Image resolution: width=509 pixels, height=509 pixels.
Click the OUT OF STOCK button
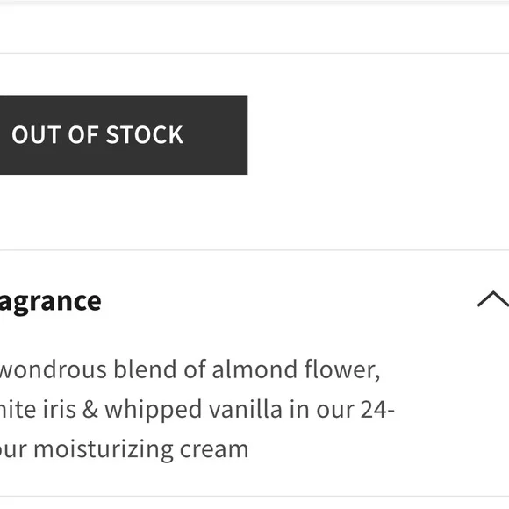[x=124, y=135]
